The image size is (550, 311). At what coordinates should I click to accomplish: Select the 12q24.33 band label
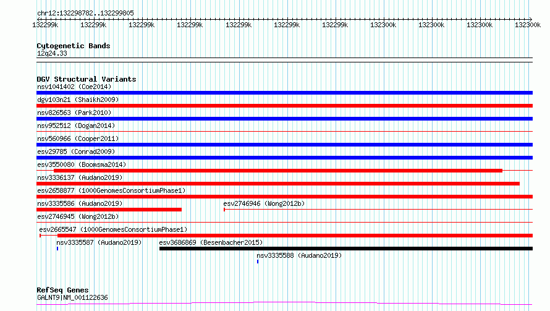(x=52, y=53)
